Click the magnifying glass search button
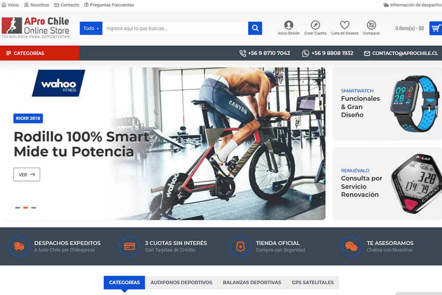The image size is (442, 295). (x=255, y=28)
